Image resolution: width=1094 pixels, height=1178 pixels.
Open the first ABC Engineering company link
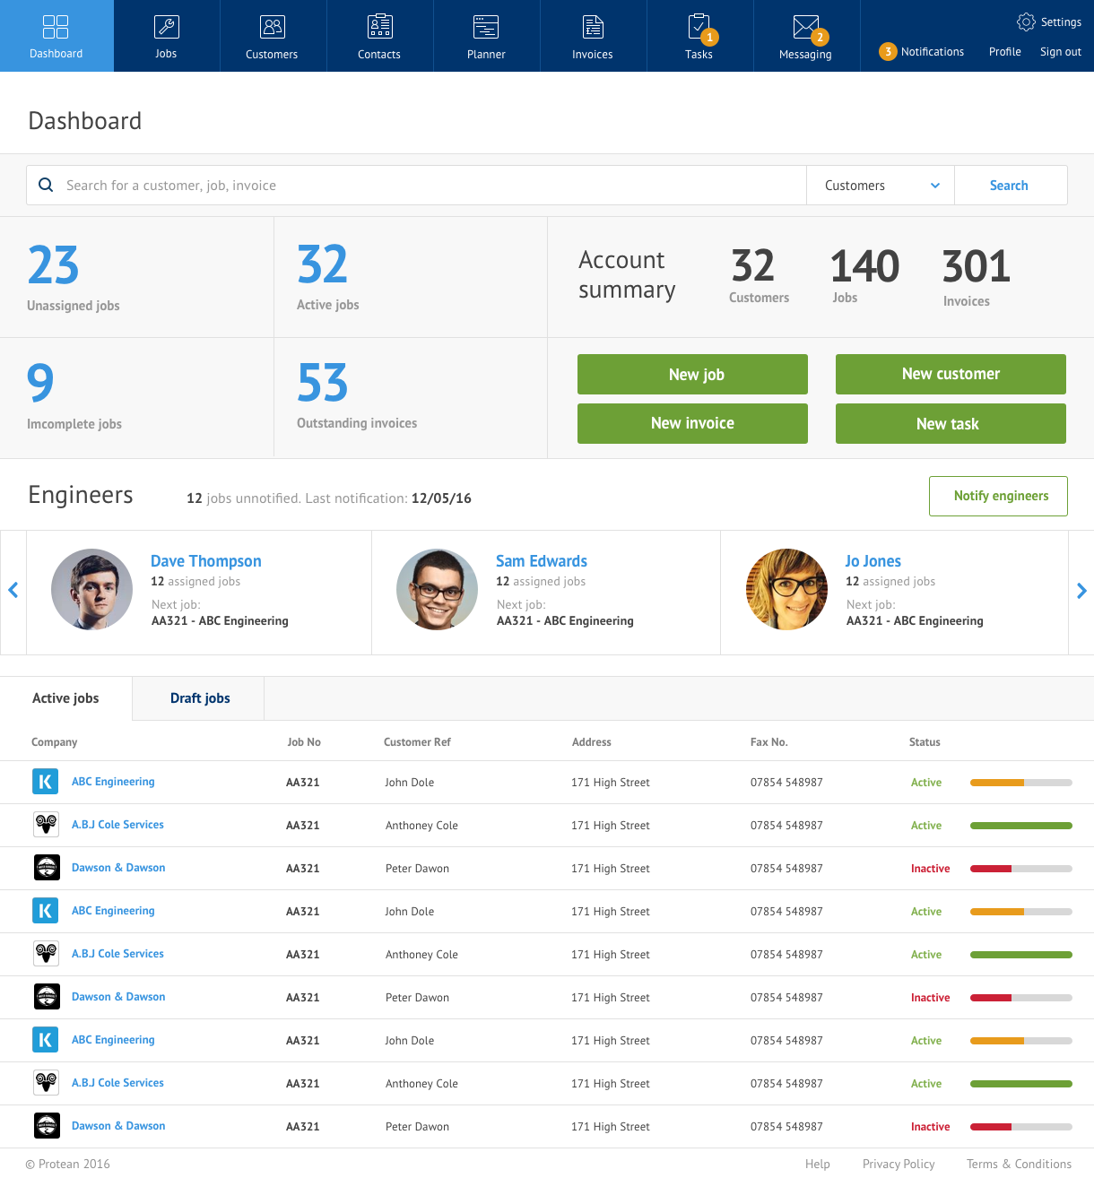pyautogui.click(x=113, y=782)
